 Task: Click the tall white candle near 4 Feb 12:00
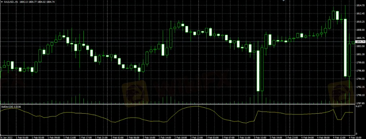click(345, 47)
